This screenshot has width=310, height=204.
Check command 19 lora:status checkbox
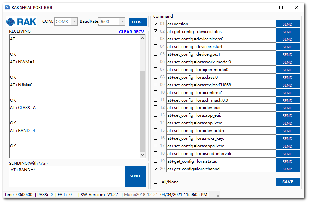coord(156,161)
